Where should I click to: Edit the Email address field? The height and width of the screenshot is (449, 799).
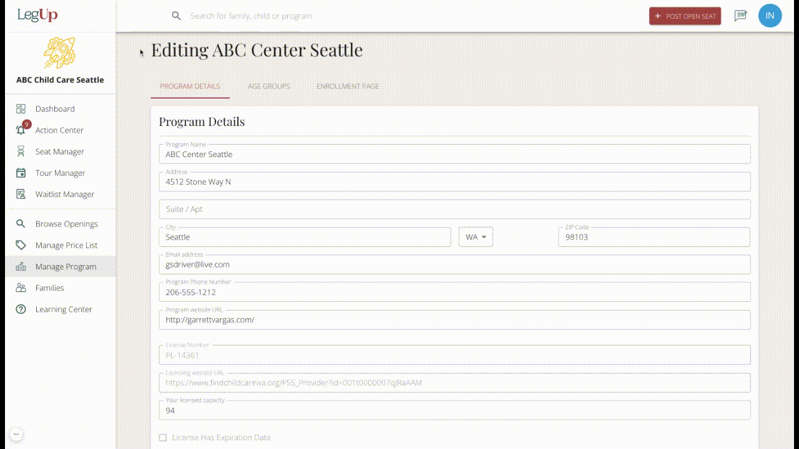pos(454,264)
